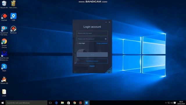Click the Log in button
The height and width of the screenshot is (105, 186).
pyautogui.click(x=92, y=55)
